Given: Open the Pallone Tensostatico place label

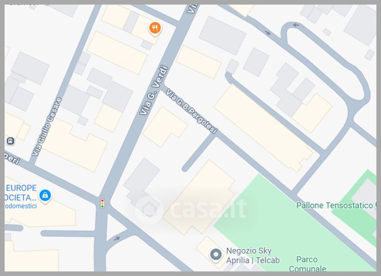Looking at the screenshot, I should pyautogui.click(x=334, y=206).
